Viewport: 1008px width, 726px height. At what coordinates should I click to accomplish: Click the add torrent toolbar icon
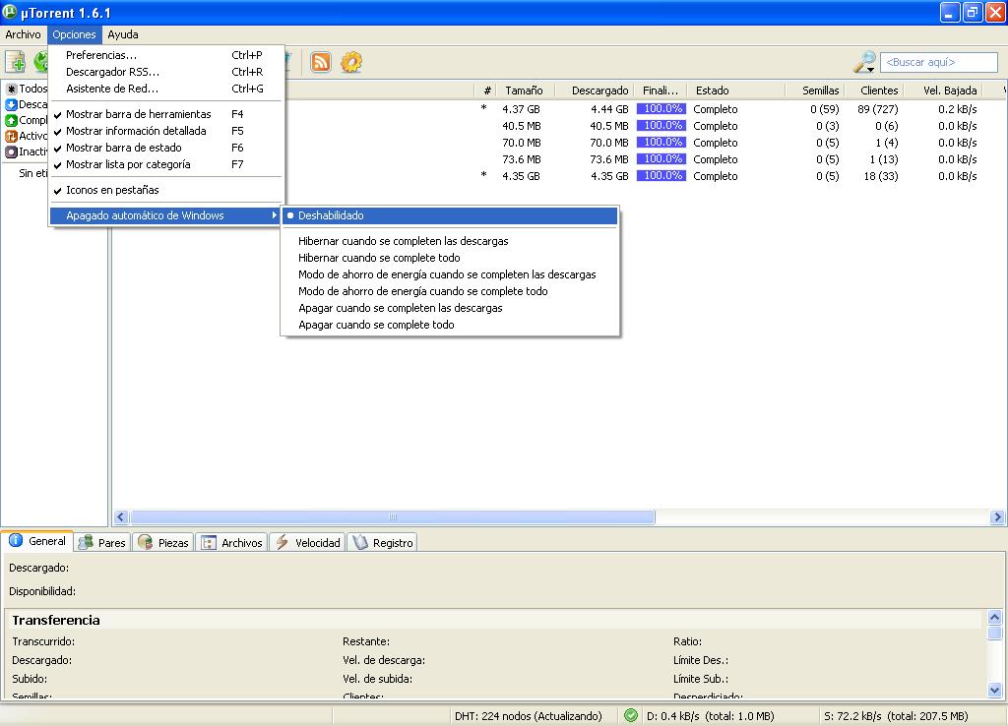pos(15,62)
